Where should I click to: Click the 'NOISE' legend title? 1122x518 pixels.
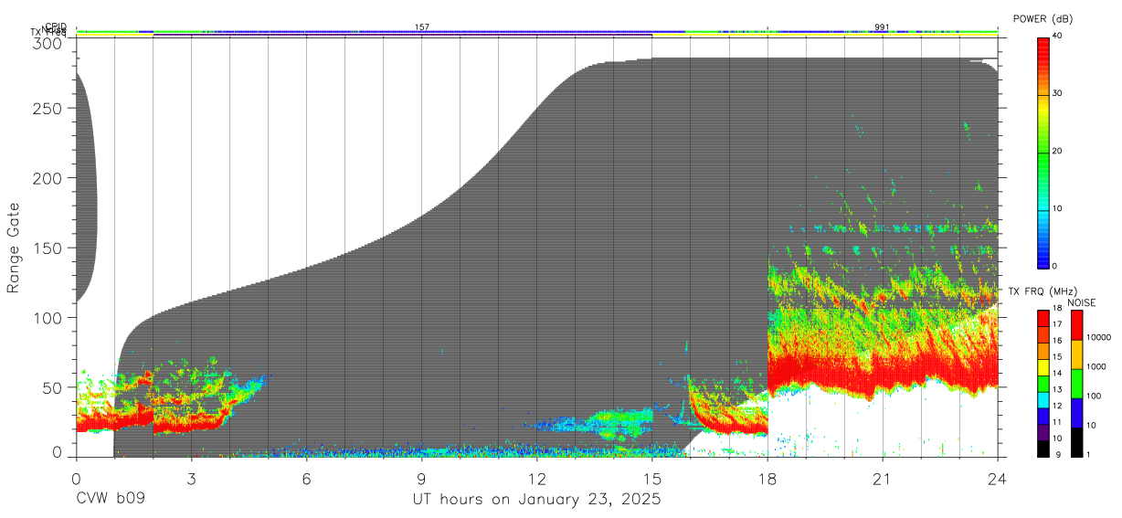click(x=1082, y=302)
